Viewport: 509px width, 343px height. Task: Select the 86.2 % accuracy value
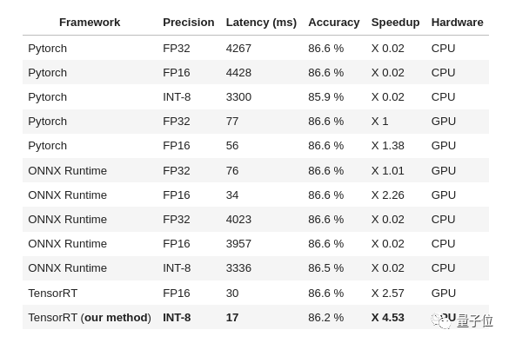[326, 318]
